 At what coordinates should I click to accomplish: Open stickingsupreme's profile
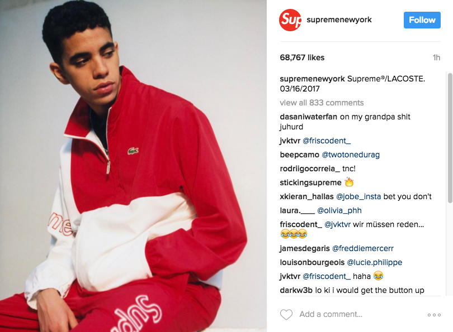pos(310,182)
